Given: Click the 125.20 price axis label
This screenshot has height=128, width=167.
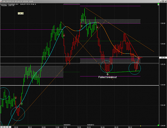Looking at the screenshot, I should tap(163, 64).
